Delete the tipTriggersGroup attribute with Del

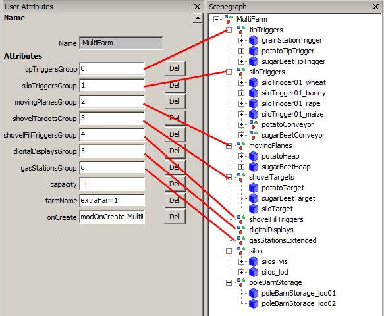(x=175, y=68)
